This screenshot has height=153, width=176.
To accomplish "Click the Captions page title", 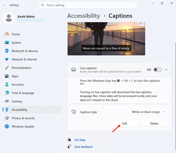I will coord(120,16).
